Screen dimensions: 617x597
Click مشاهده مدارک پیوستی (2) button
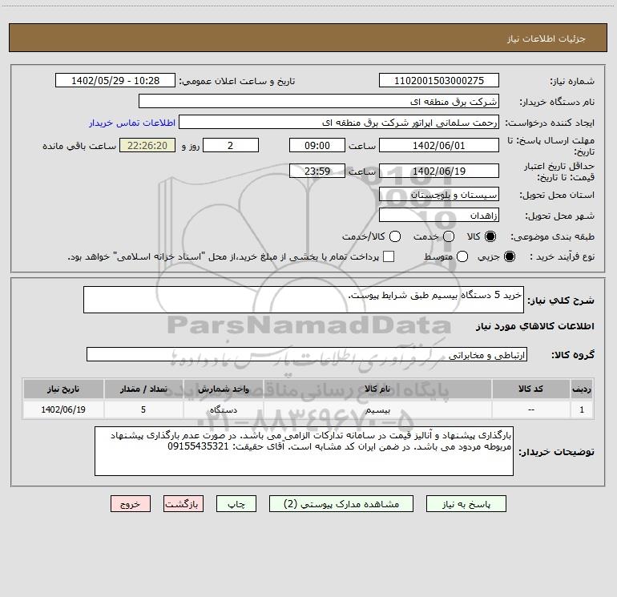click(341, 504)
